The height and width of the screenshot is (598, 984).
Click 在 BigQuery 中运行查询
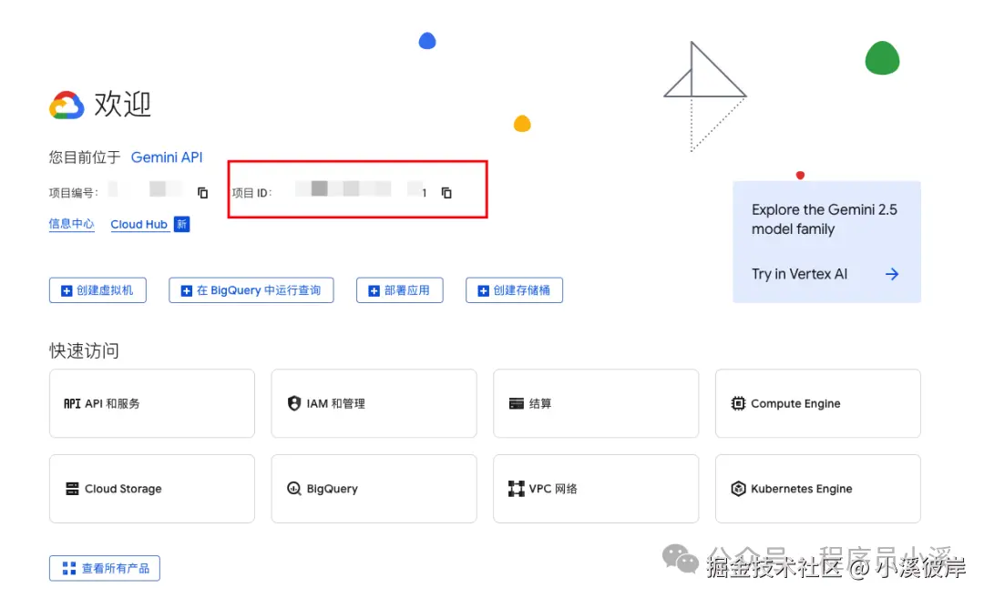point(251,289)
